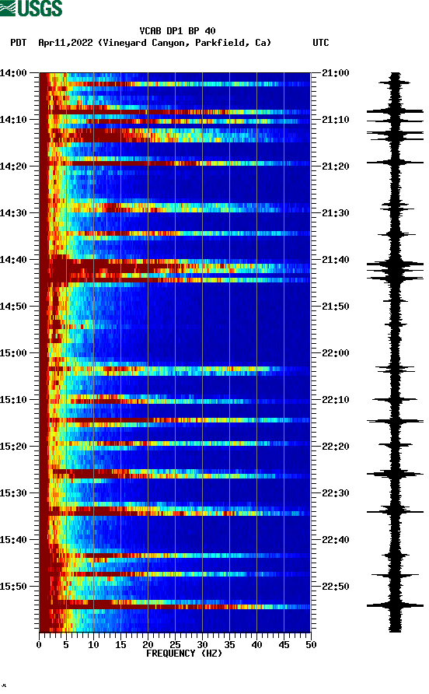This screenshot has width=429, height=694.
Task: Click the date 'Apr11,2022' text
Action: point(65,43)
